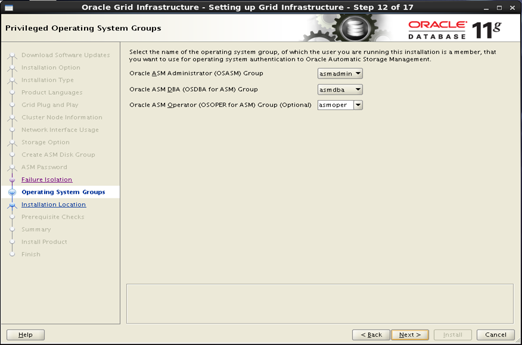Cancel the Grid Infrastructure installation
522x345 pixels.
point(495,335)
